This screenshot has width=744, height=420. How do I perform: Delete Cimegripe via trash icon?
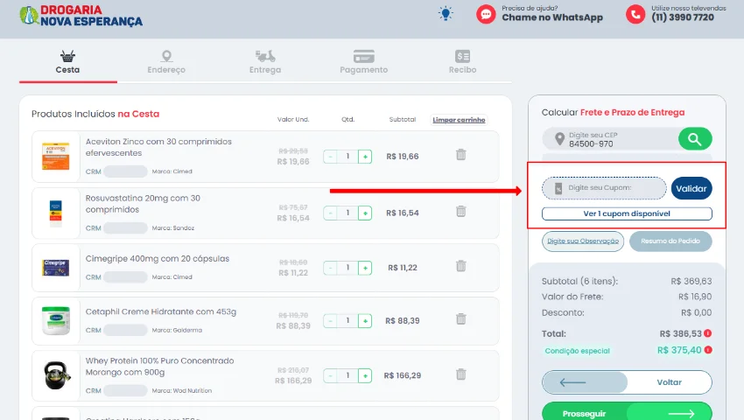(460, 266)
